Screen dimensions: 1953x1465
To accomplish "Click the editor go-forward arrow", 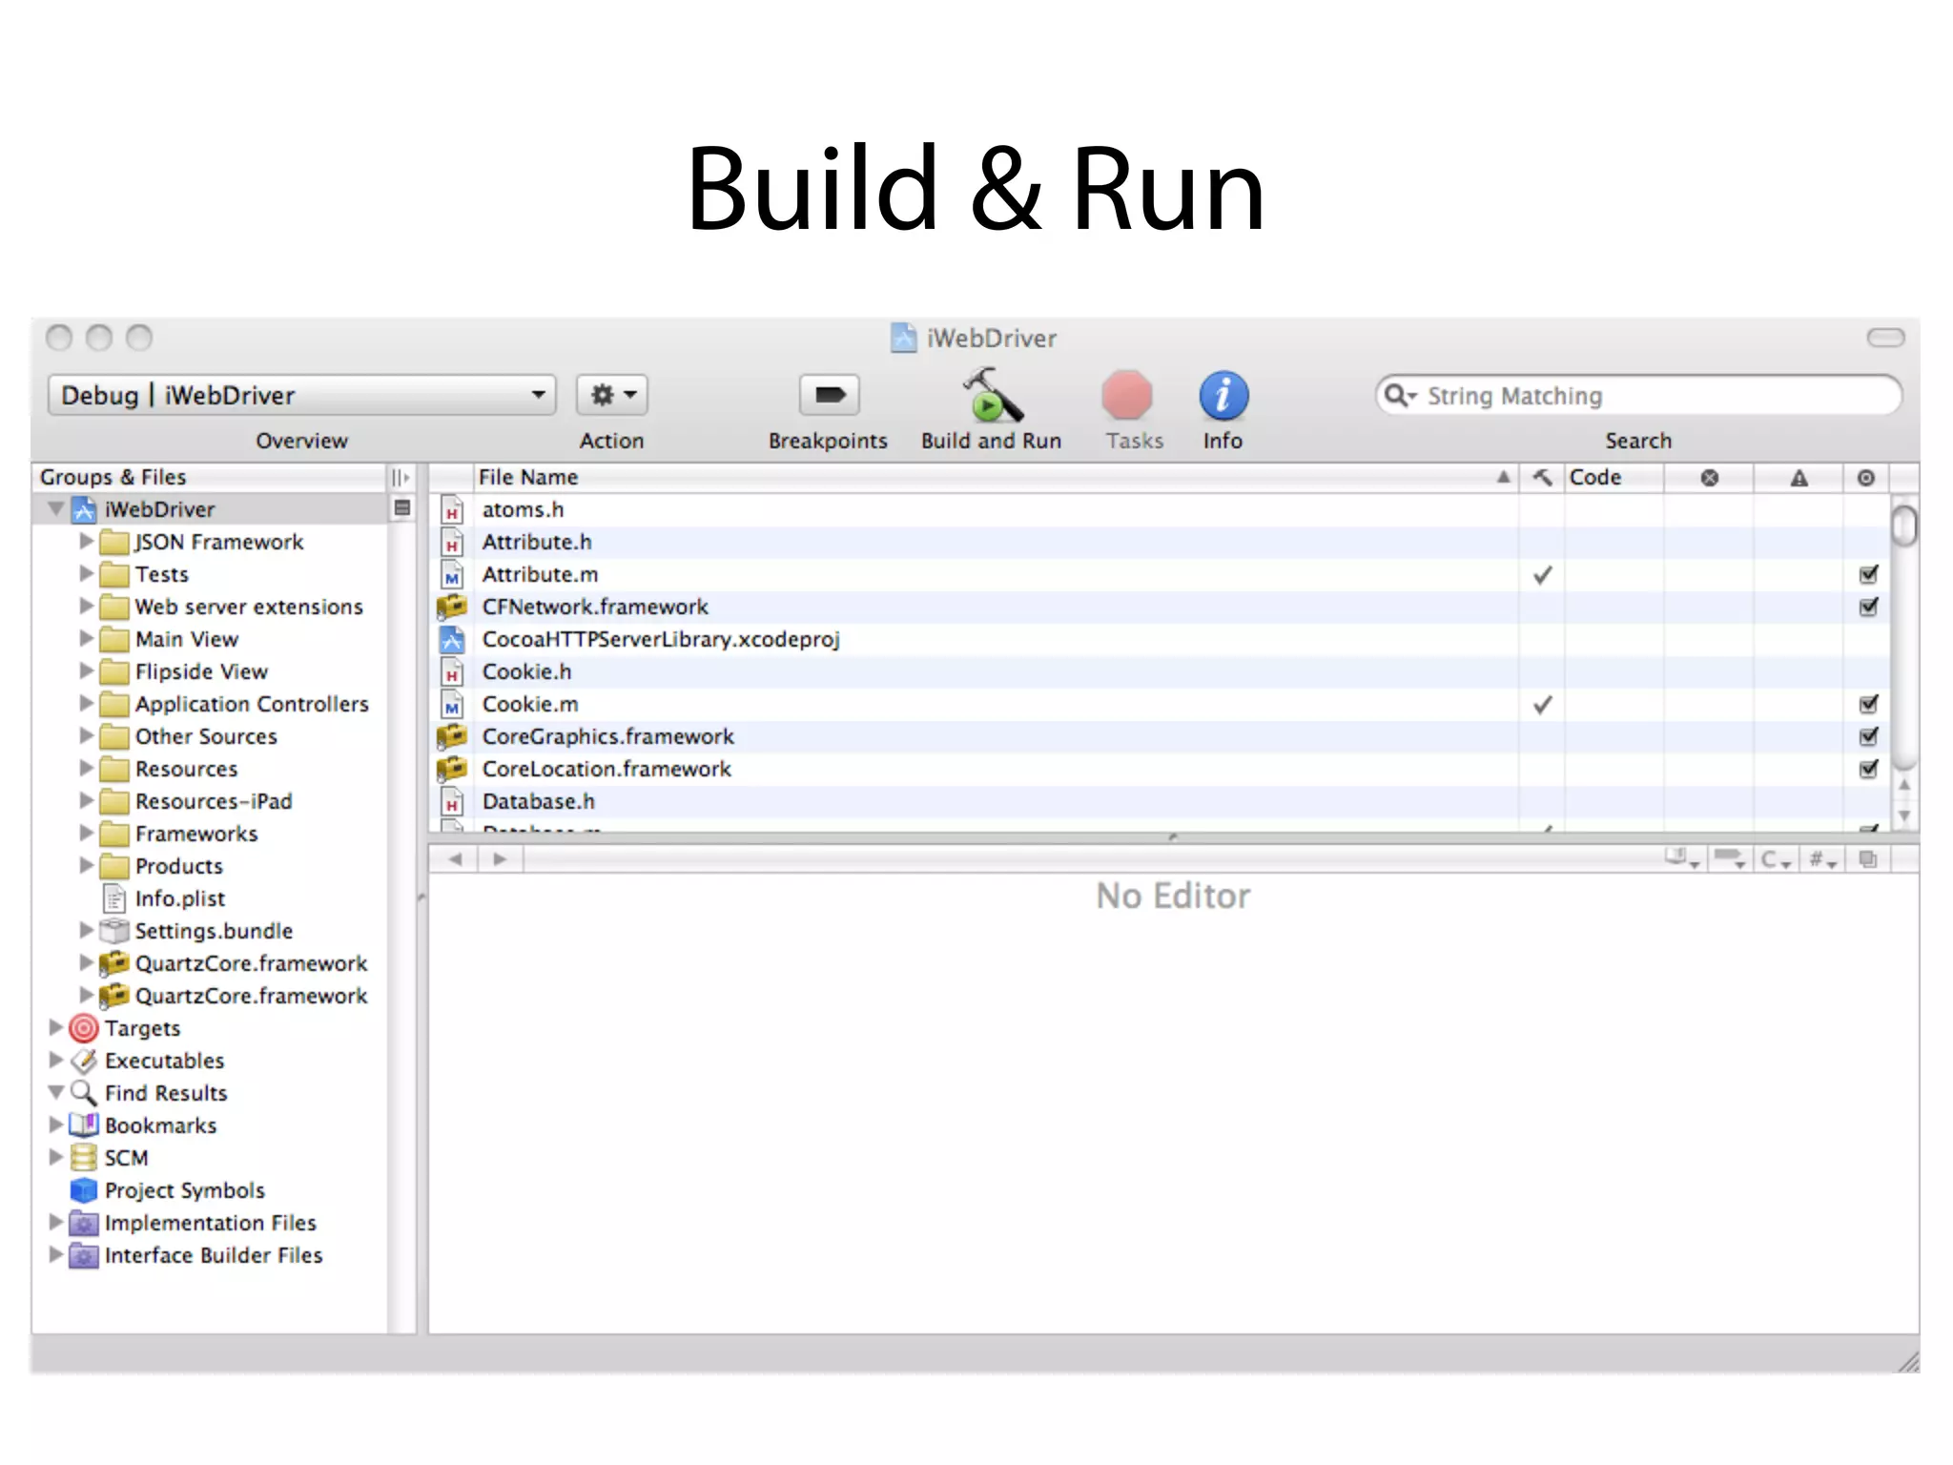I will coord(500,859).
